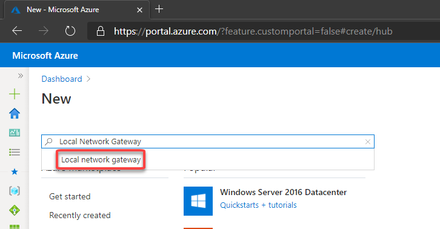Screen dimensions: 440x229
Task: Expand the sidebar with double chevron
Action: [x=20, y=76]
